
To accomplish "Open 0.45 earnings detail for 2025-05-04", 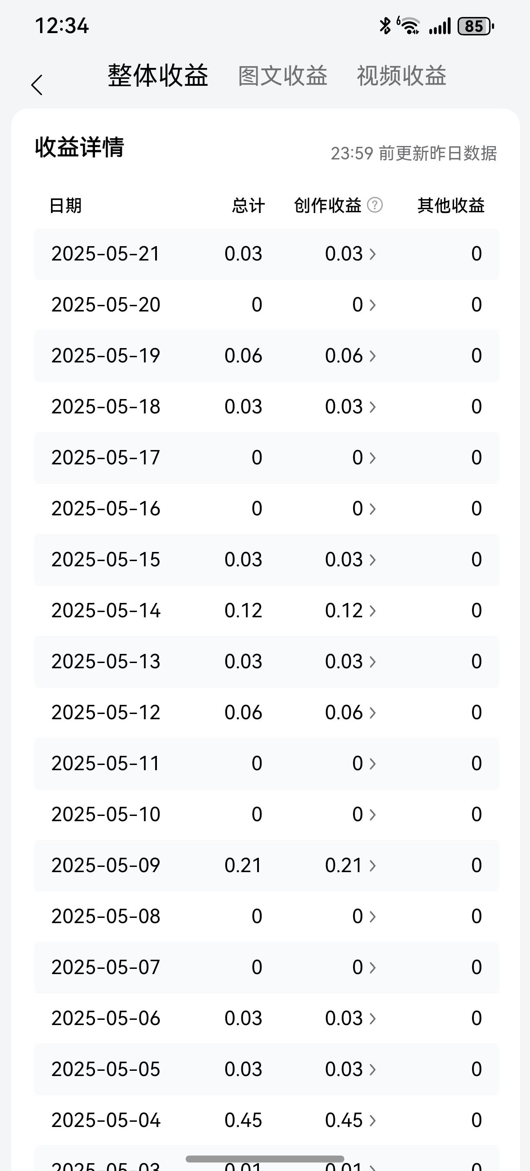I will [350, 1120].
